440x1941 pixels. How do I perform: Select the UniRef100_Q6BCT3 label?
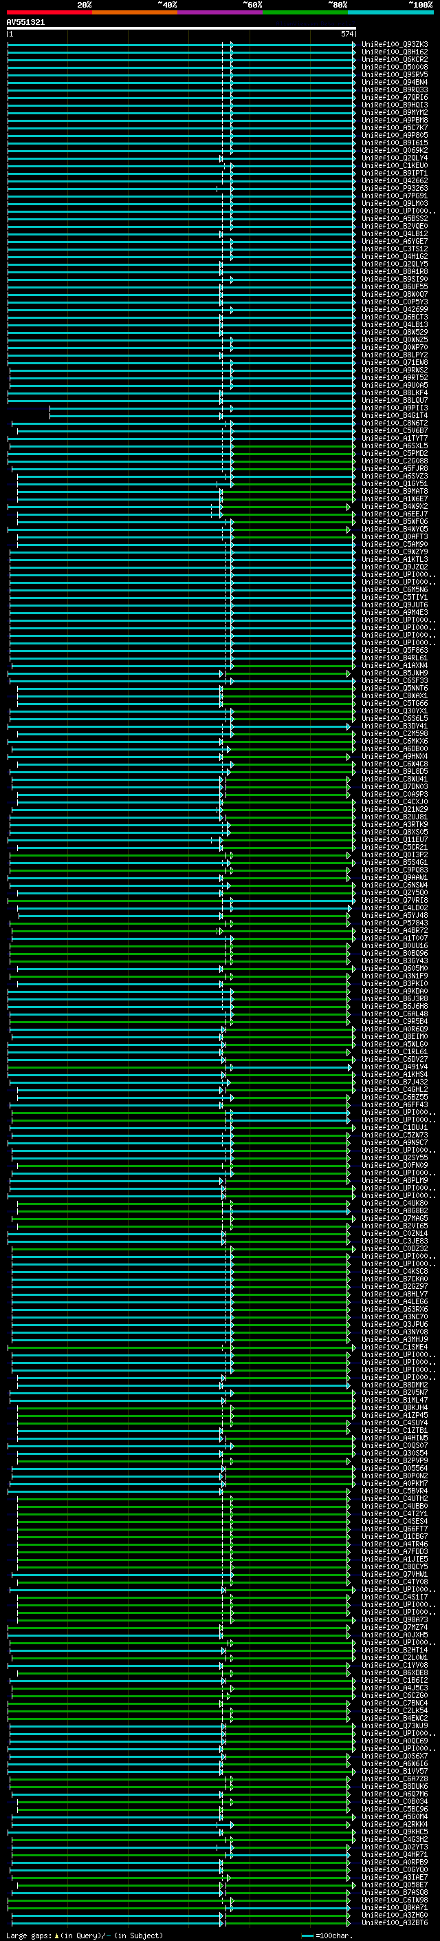[395, 317]
